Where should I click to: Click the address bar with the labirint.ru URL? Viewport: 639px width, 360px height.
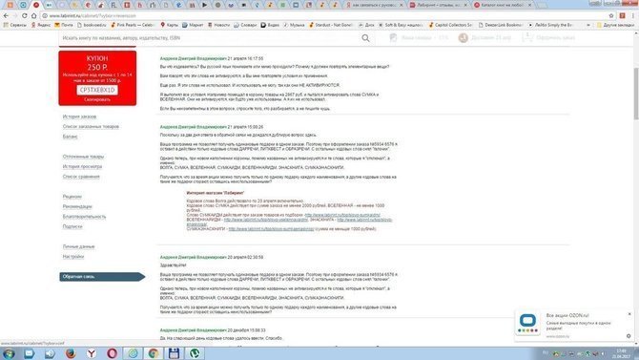[x=322, y=15]
